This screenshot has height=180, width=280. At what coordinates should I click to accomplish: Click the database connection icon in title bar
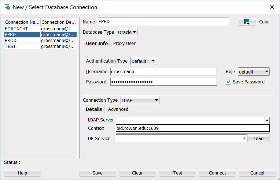pos(7,7)
